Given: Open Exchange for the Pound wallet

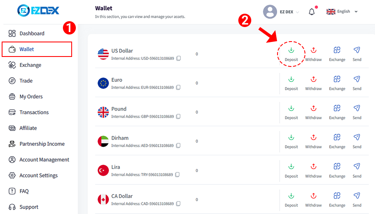Looking at the screenshot, I should tap(337, 108).
